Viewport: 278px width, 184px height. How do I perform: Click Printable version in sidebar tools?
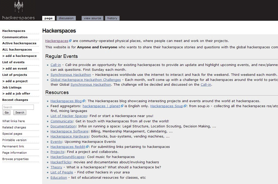click(14, 140)
